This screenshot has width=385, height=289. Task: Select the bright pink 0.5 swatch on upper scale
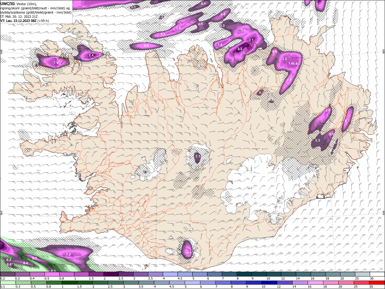click(x=52, y=274)
